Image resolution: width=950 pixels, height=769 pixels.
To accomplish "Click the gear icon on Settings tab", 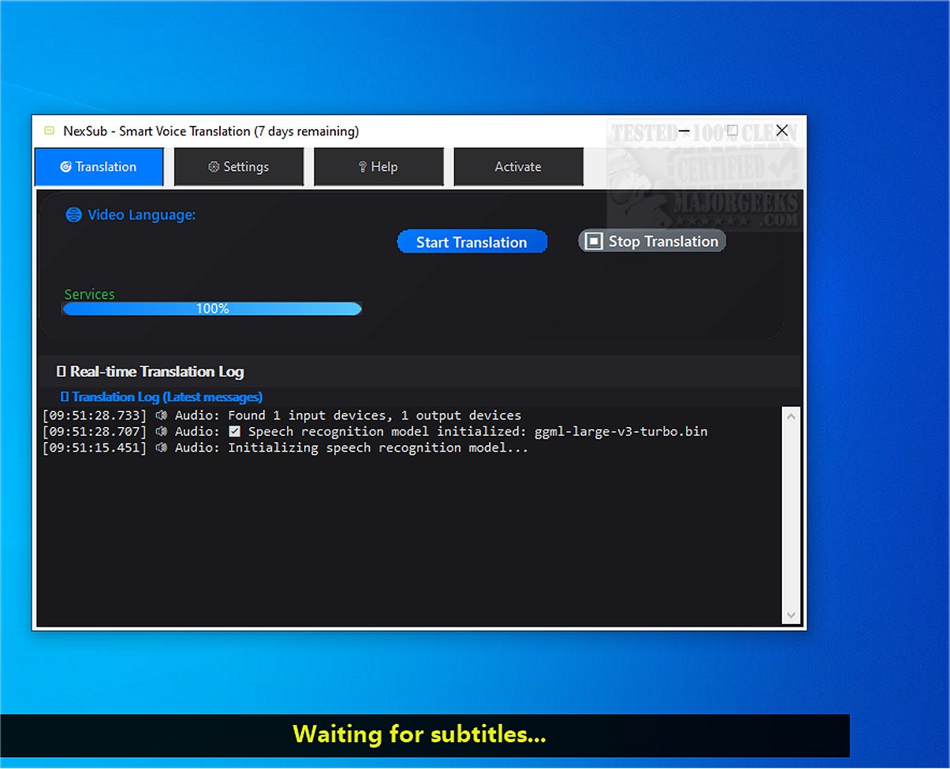I will [214, 167].
